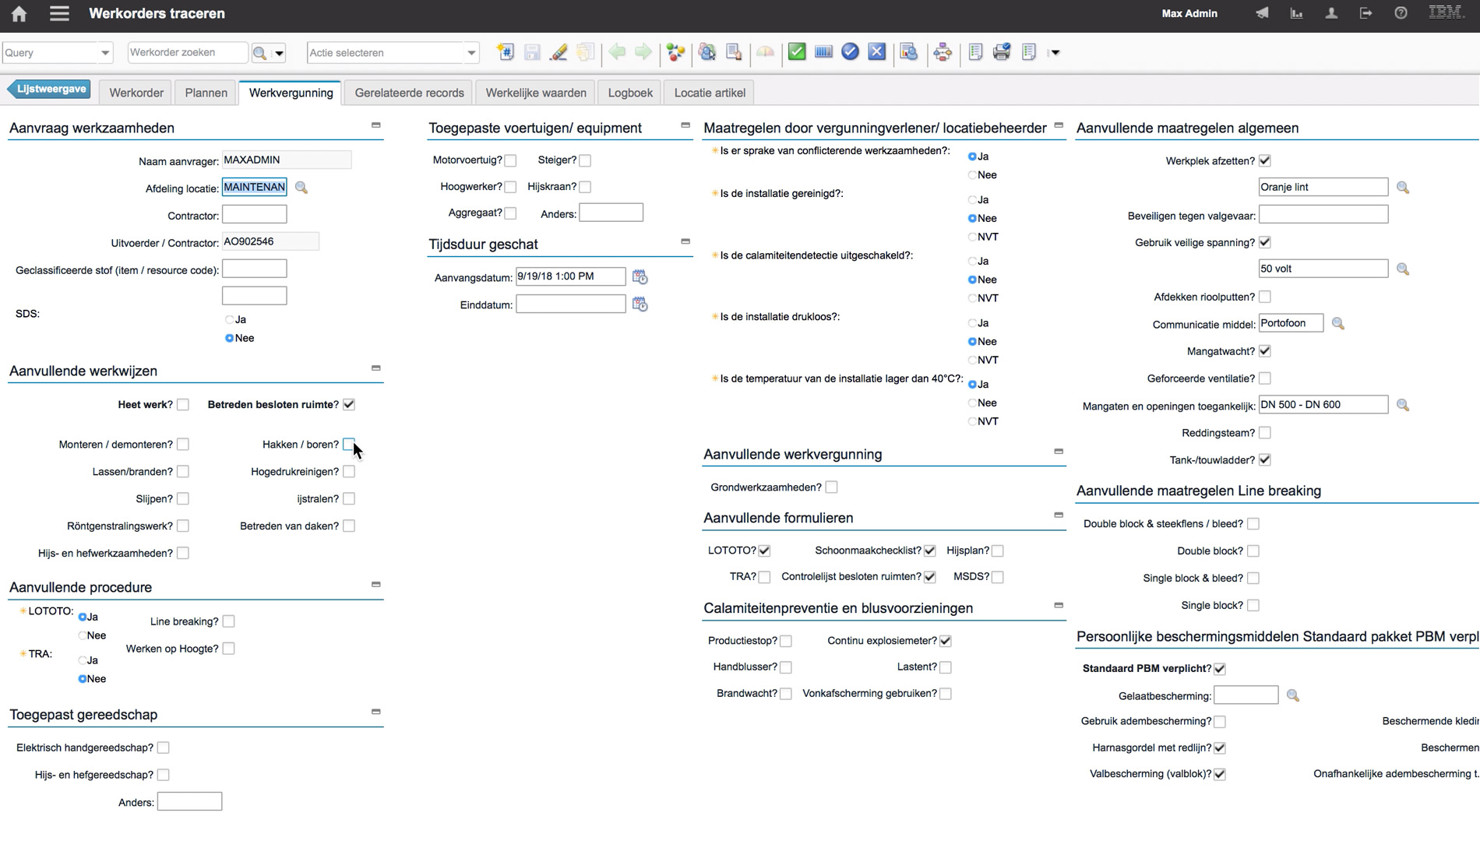Expand the Actie selecteren dropdown
The width and height of the screenshot is (1480, 862).
click(470, 53)
